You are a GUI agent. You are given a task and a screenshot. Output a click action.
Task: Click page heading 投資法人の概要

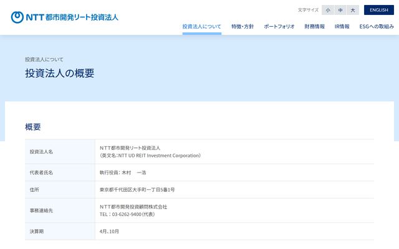(60, 73)
